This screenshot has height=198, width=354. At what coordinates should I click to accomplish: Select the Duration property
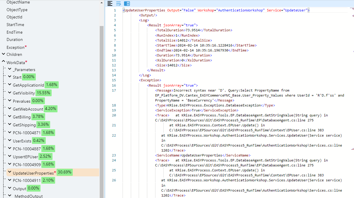[15, 40]
